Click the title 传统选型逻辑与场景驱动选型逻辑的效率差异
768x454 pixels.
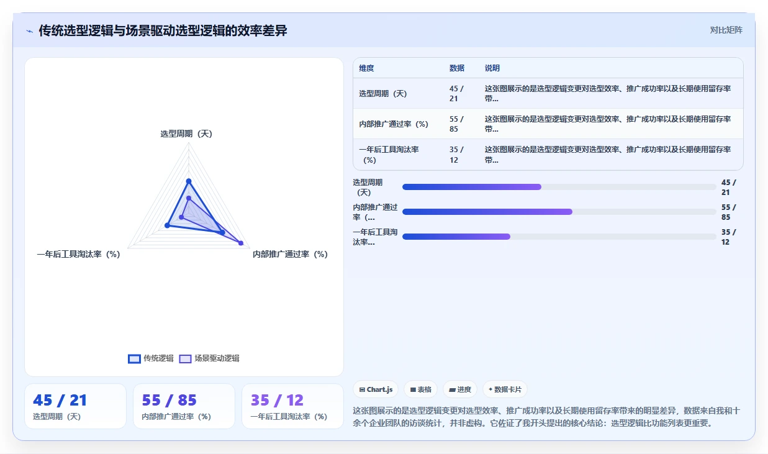pyautogui.click(x=163, y=30)
